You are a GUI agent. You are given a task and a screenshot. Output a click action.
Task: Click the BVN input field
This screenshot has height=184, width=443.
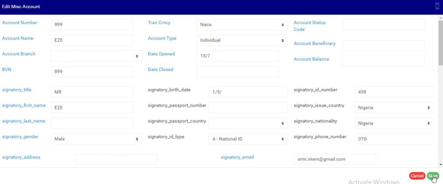click(x=92, y=72)
